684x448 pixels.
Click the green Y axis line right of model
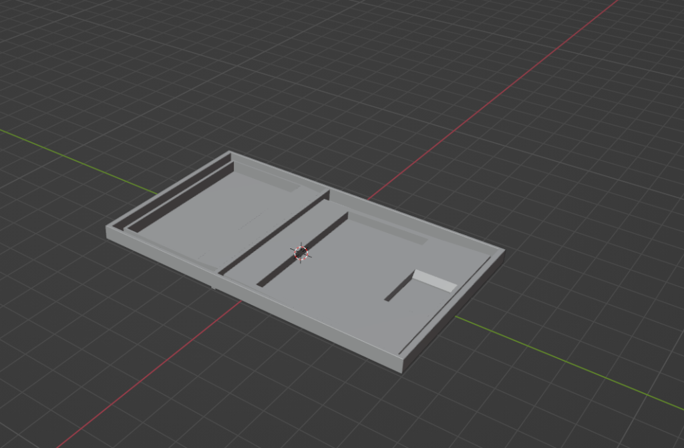pyautogui.click(x=568, y=361)
